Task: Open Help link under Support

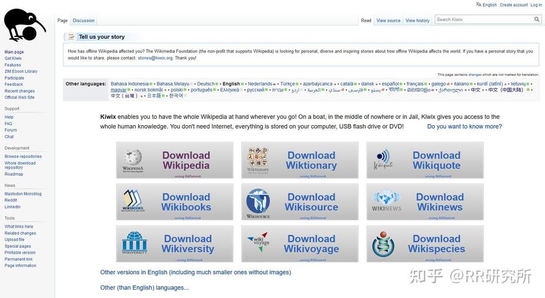Action: coord(9,117)
